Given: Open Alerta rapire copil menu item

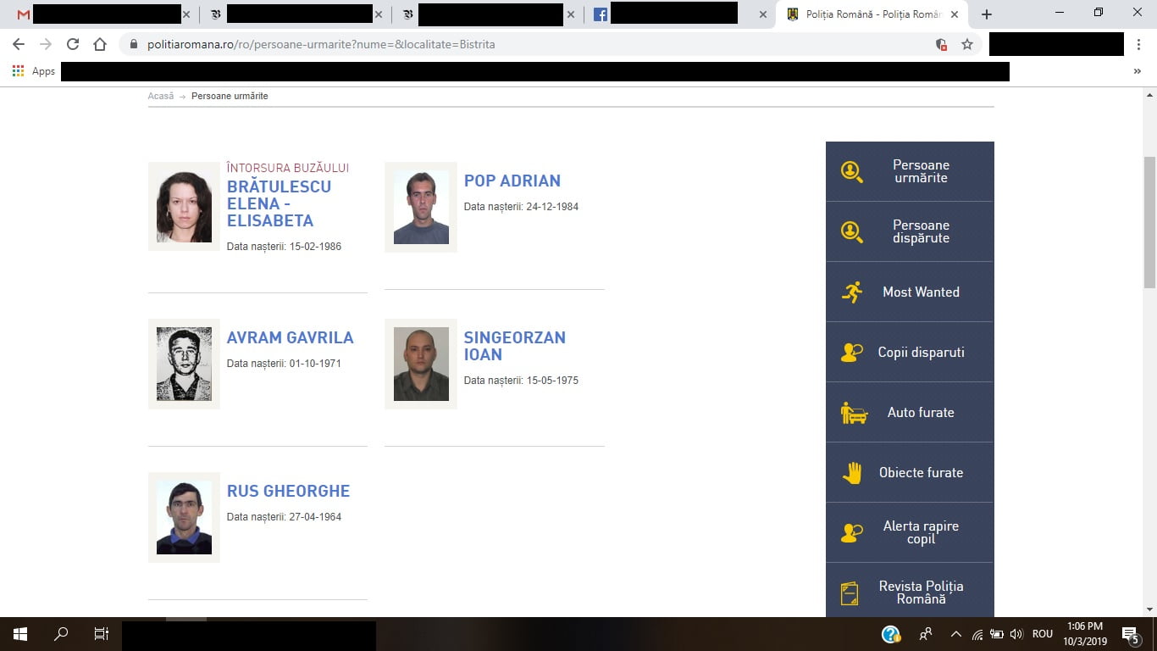Looking at the screenshot, I should 910,532.
